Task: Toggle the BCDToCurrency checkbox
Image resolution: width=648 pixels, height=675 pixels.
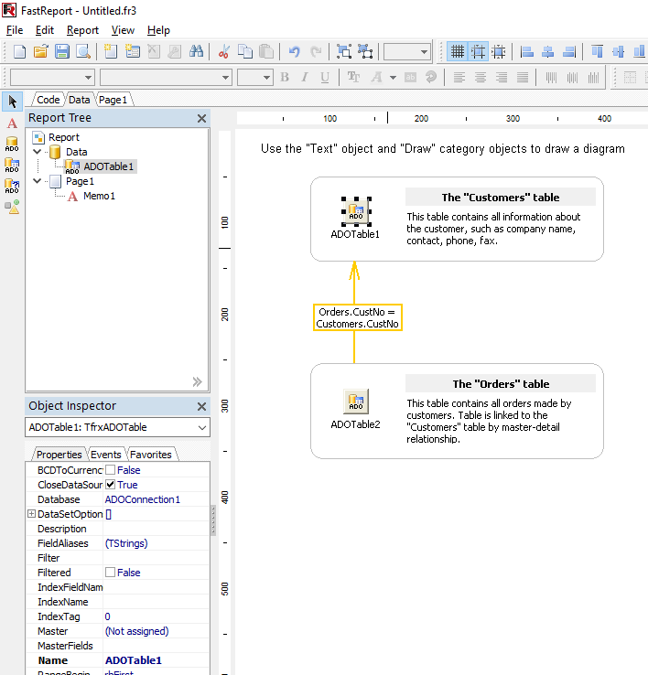Action: [111, 469]
